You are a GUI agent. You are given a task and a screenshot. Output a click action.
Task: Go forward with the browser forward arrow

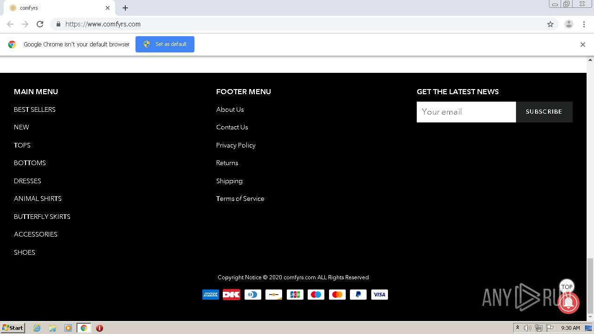point(25,24)
